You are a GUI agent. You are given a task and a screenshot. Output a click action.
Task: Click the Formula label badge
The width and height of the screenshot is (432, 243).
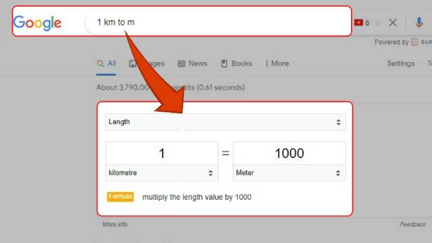(x=120, y=196)
